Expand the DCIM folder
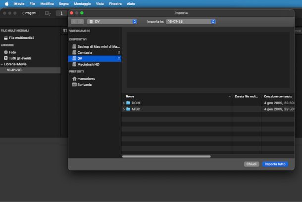Image resolution: width=302 pixels, height=202 pixels. coord(124,103)
